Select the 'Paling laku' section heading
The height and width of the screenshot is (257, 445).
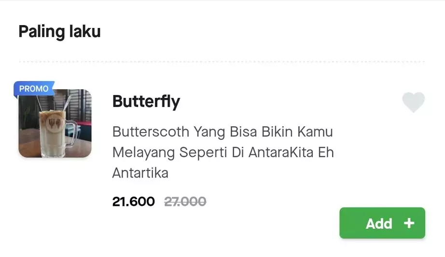point(59,32)
